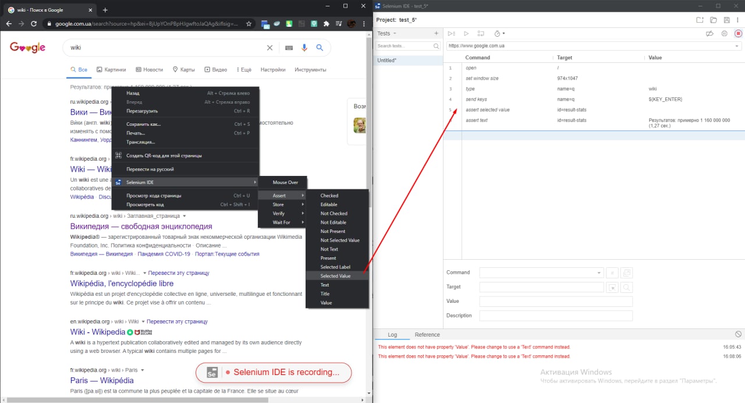The height and width of the screenshot is (403, 745).
Task: Start Google voice search
Action: click(x=304, y=48)
